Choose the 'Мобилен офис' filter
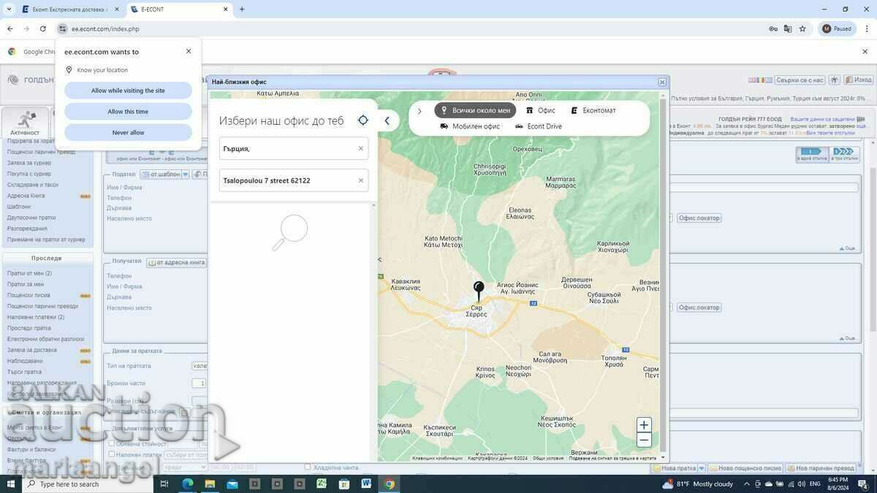 [470, 126]
